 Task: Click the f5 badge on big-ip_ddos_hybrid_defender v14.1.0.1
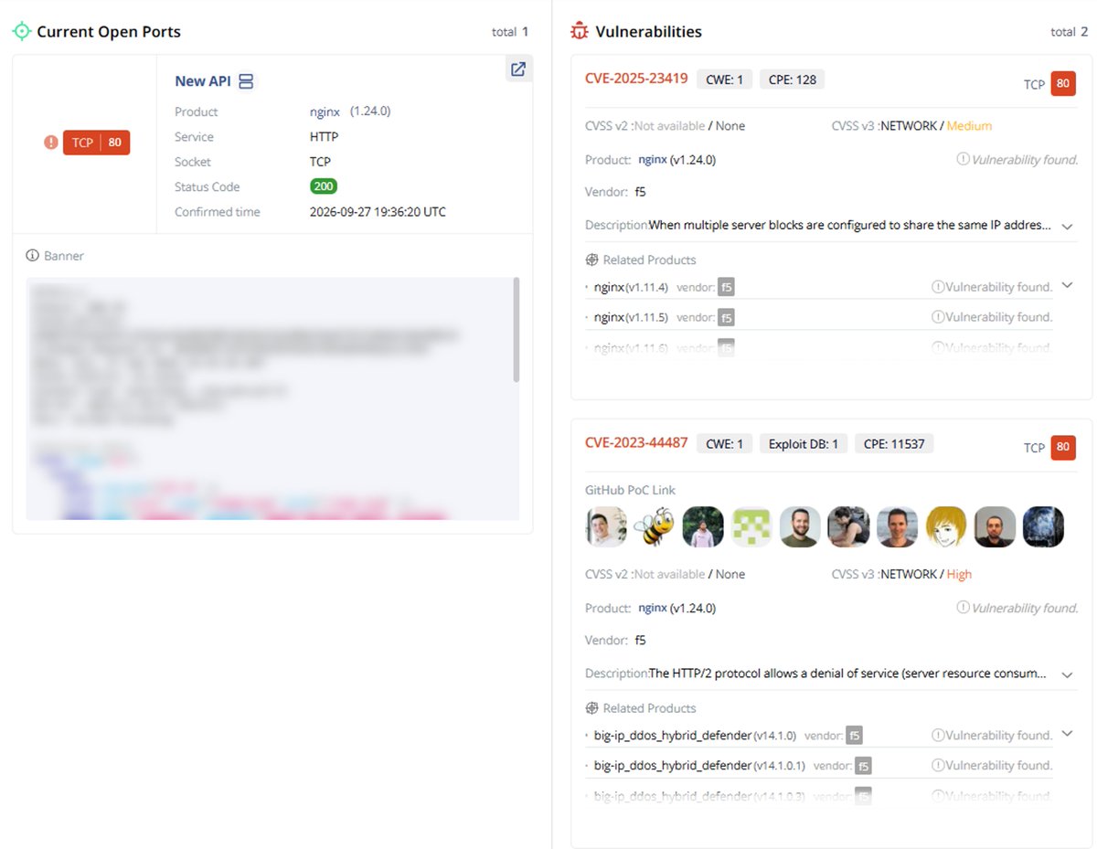tap(863, 766)
